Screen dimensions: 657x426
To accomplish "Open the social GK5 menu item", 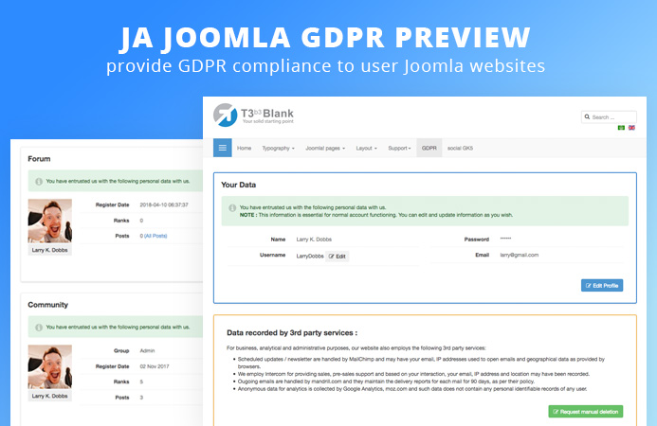I will 461,149.
